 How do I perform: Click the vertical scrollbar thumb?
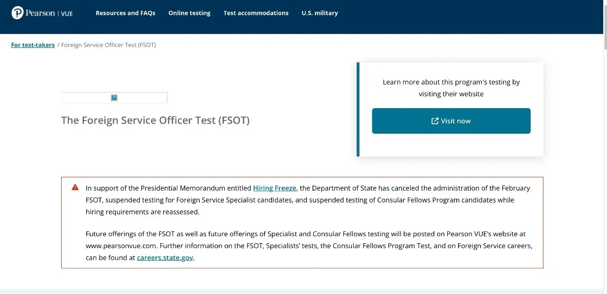(605, 27)
